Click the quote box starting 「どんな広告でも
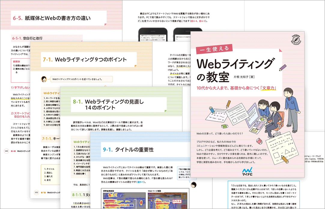The width and height of the screenshot is (325, 209). [x=264, y=195]
